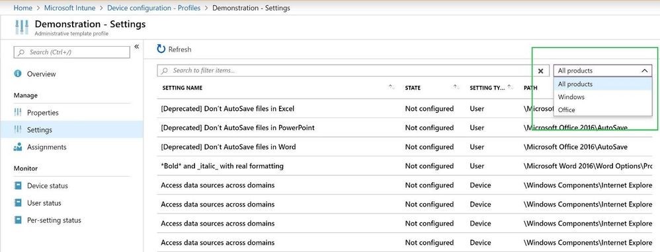This screenshot has height=252, width=660.
Task: Click the Assignments people icon
Action: [18, 147]
